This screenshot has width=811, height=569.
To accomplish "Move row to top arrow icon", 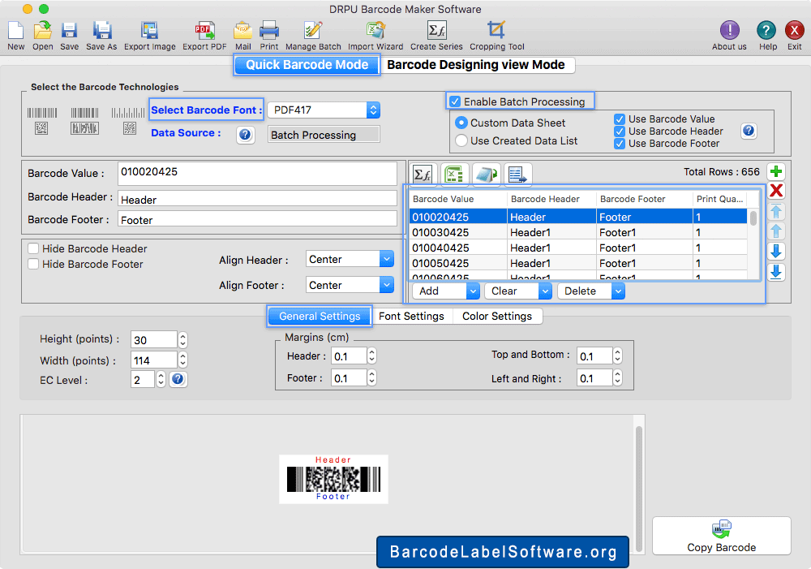I will (x=776, y=211).
